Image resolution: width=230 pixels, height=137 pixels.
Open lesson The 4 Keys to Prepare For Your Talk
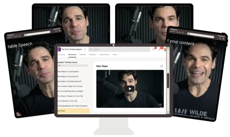click(x=70, y=96)
